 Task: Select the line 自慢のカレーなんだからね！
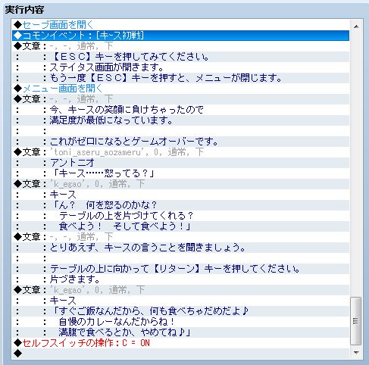[180, 322]
